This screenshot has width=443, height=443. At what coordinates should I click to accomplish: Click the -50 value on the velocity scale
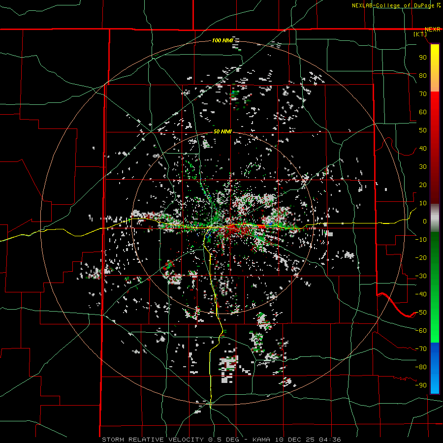[421, 312]
